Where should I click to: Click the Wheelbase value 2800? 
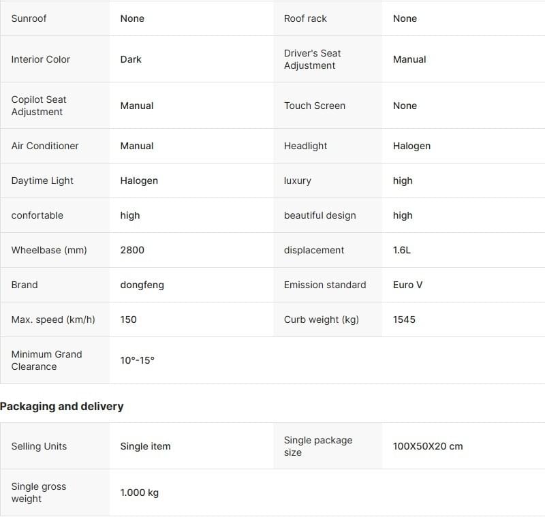[132, 250]
